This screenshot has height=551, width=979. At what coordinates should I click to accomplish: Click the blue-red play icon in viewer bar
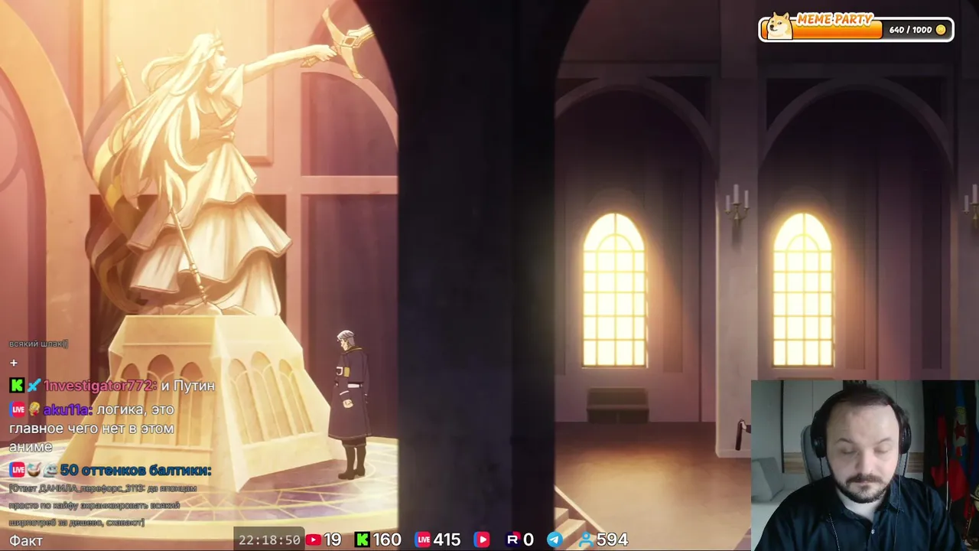[x=482, y=540]
